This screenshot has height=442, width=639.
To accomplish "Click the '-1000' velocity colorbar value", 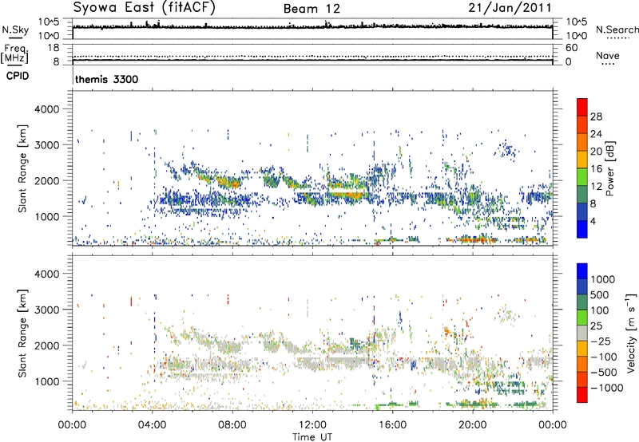I will (607, 388).
